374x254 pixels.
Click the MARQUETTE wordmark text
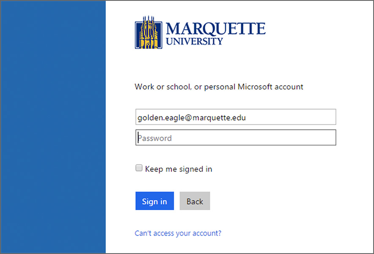click(x=216, y=29)
